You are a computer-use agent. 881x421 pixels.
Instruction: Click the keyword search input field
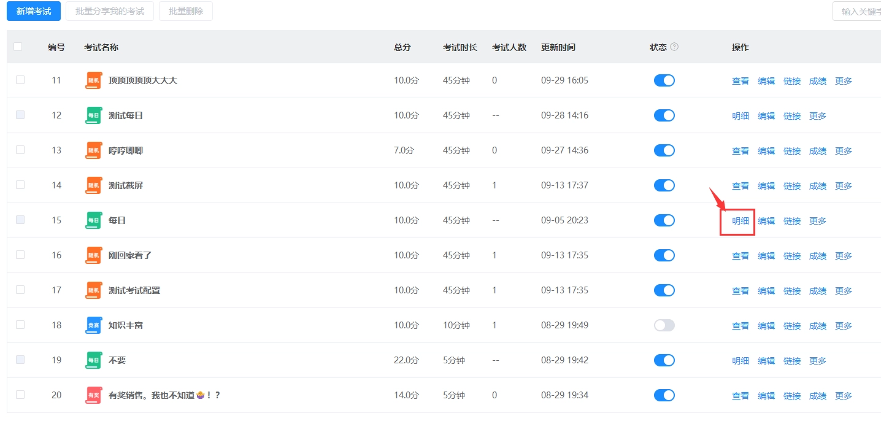tap(859, 12)
